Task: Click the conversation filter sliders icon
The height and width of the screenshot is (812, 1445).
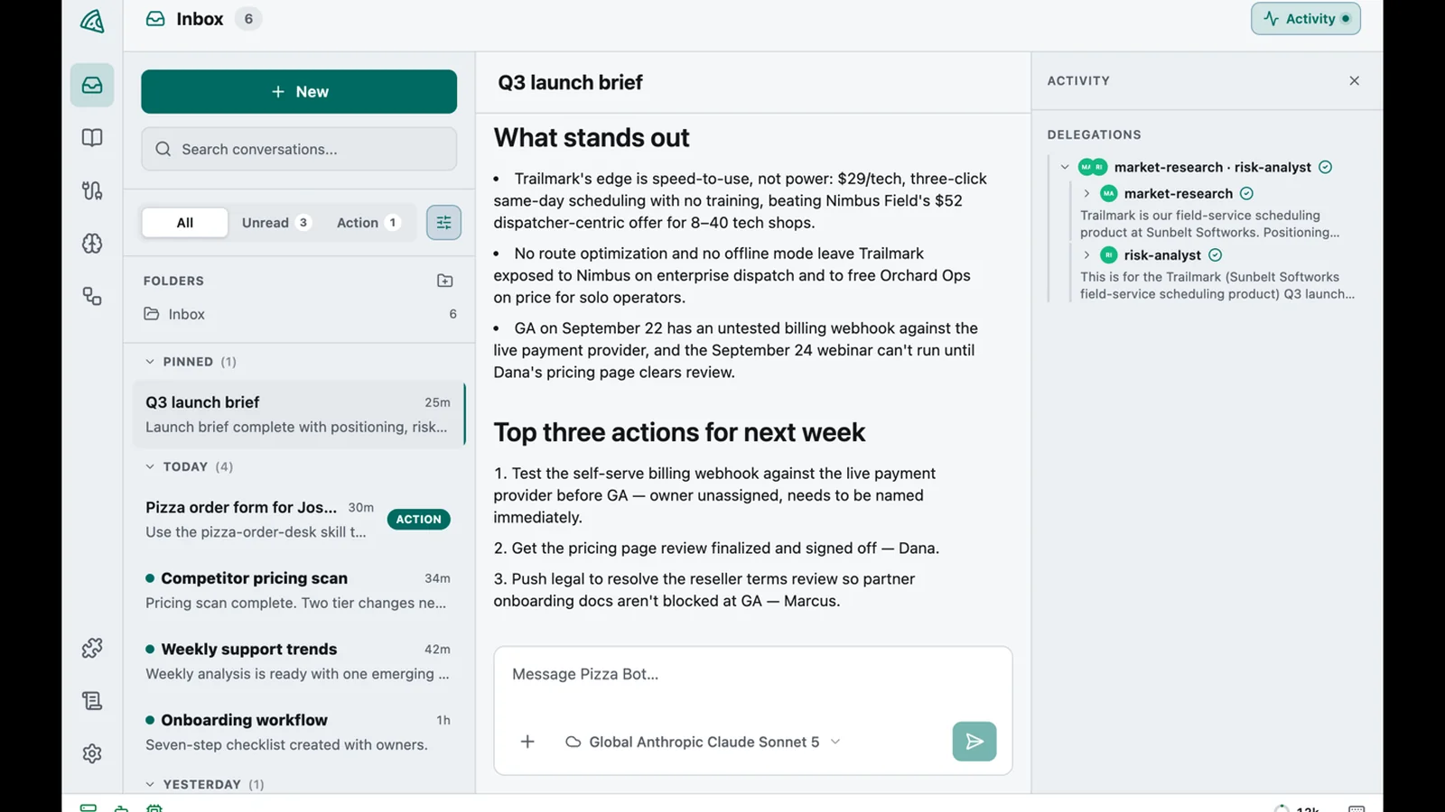Action: (x=443, y=222)
